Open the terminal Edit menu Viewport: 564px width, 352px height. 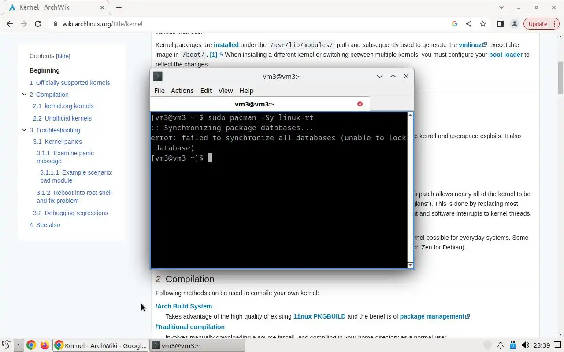206,90
